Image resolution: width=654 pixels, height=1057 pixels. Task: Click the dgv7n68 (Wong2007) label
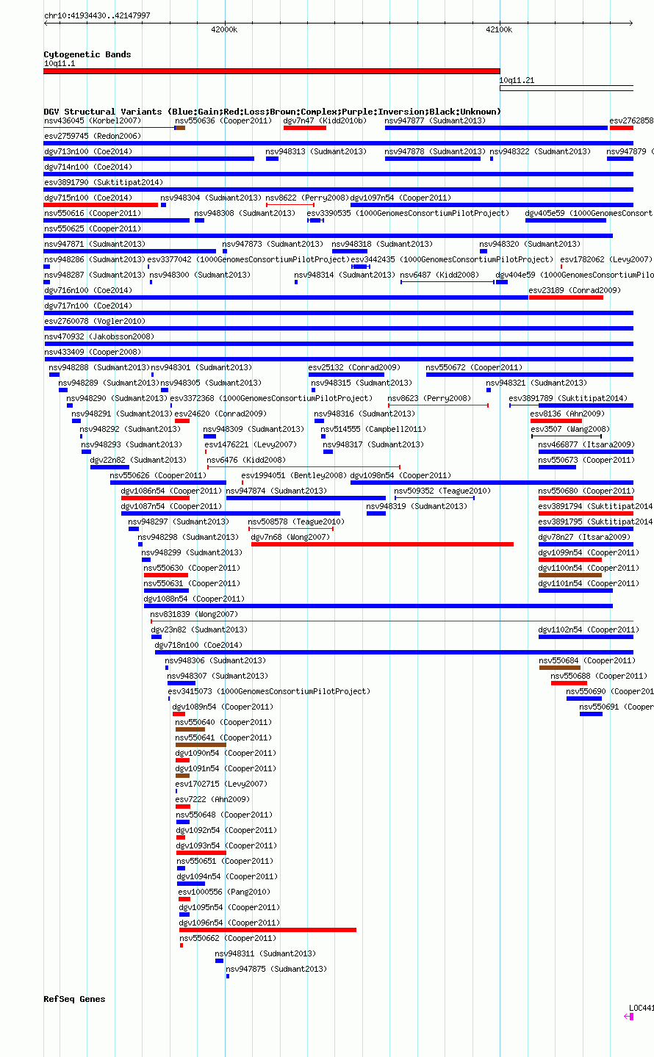tap(291, 537)
